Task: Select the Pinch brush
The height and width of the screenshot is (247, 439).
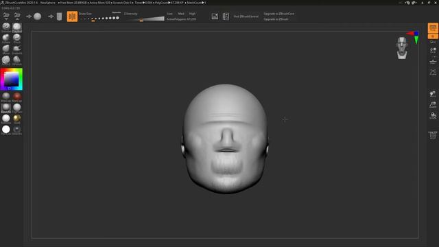Action: click(x=16, y=38)
